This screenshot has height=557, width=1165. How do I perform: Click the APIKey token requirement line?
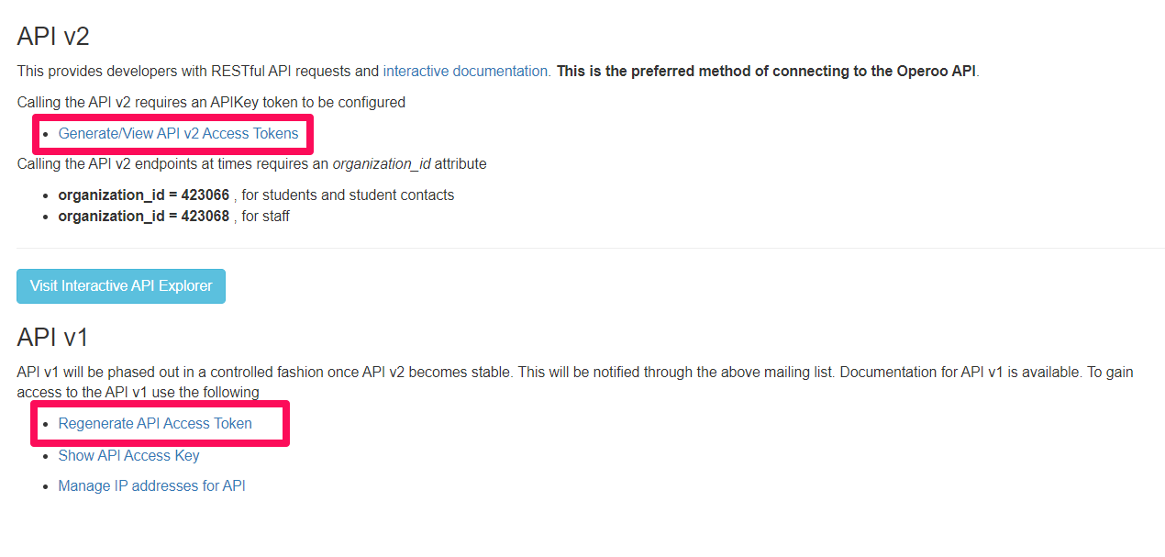click(x=211, y=103)
